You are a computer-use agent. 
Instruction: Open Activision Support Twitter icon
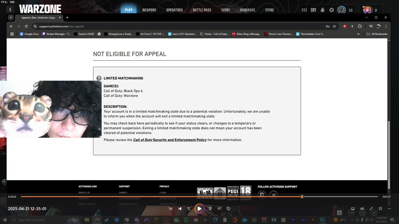click(x=273, y=194)
